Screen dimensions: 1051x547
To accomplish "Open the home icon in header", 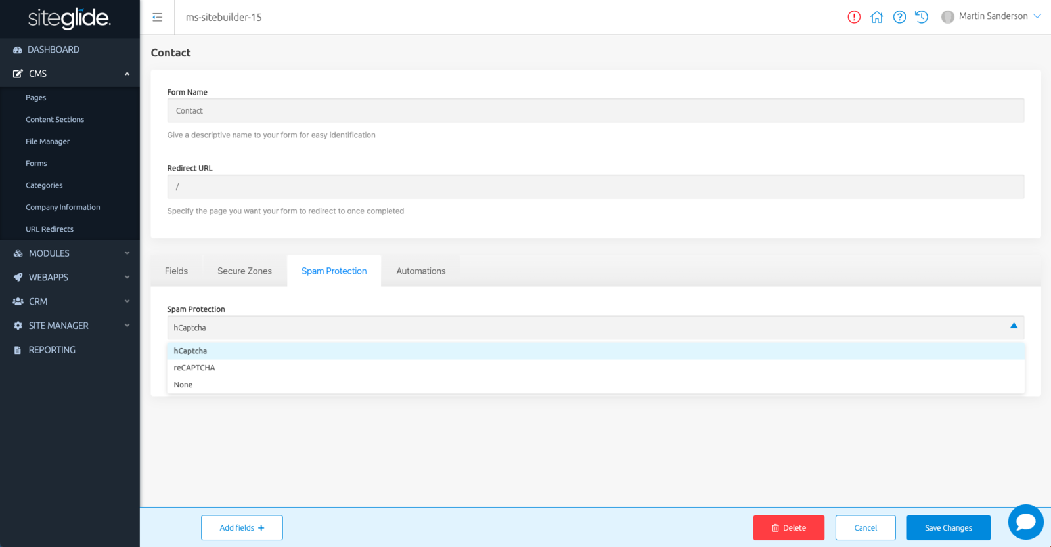I will point(876,17).
